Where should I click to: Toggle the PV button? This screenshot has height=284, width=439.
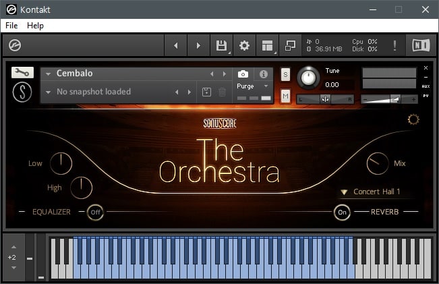[426, 96]
